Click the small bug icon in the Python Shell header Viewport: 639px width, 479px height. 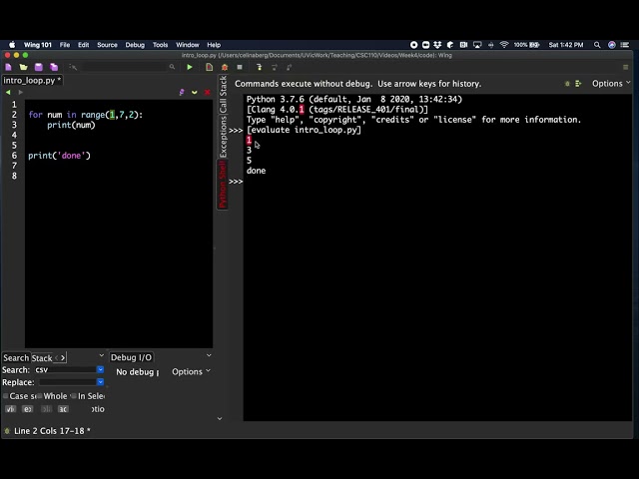pos(567,84)
